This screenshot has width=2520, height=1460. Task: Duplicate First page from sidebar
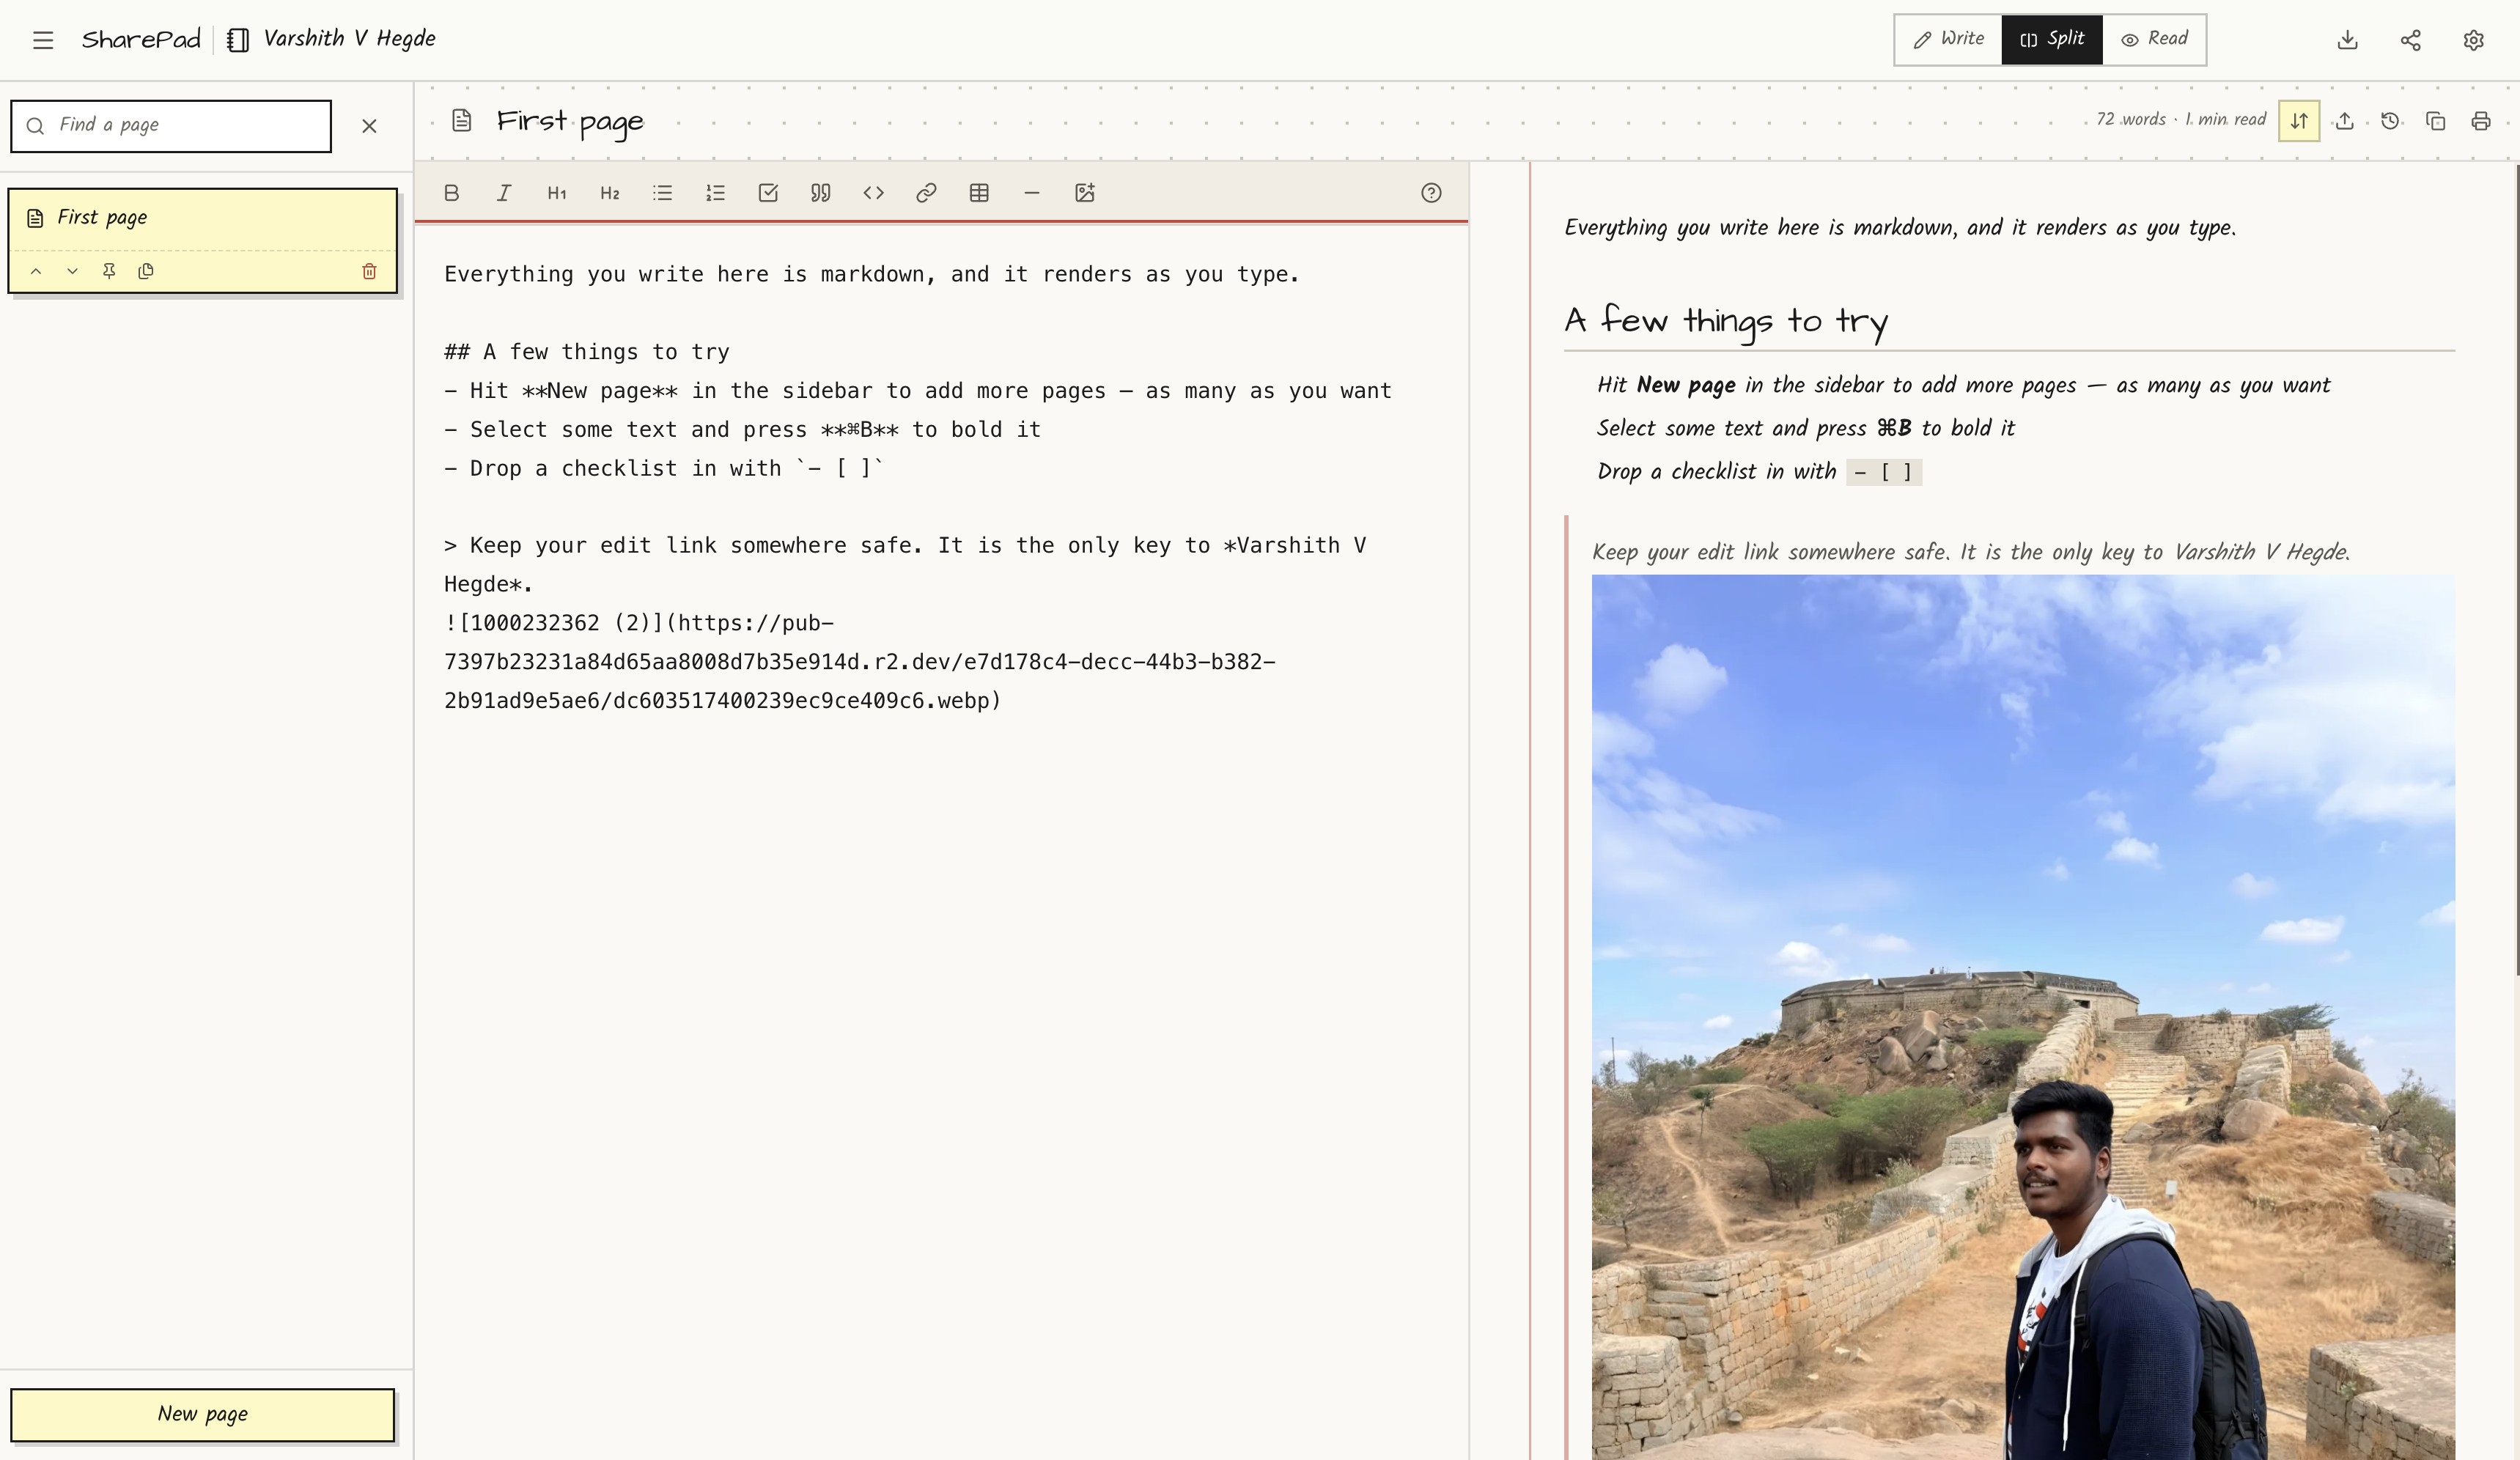(x=146, y=271)
